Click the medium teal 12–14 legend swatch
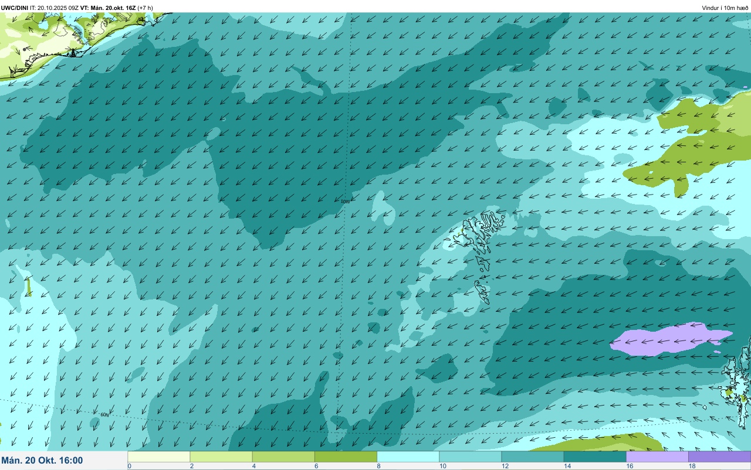 (x=533, y=457)
